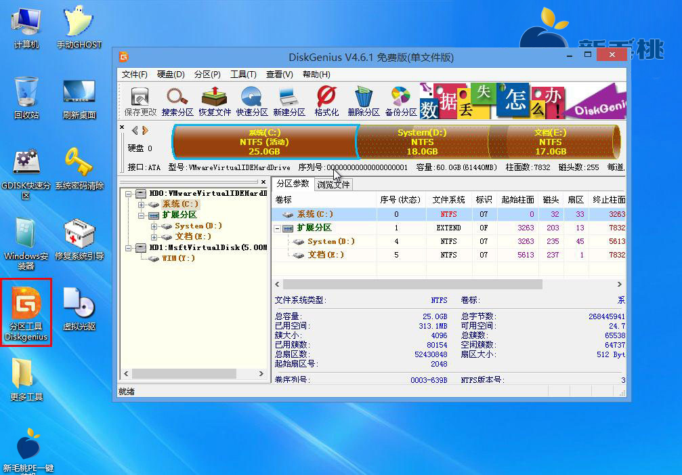Close the left tree panel with x
This screenshot has width=682, height=475.
click(x=263, y=182)
